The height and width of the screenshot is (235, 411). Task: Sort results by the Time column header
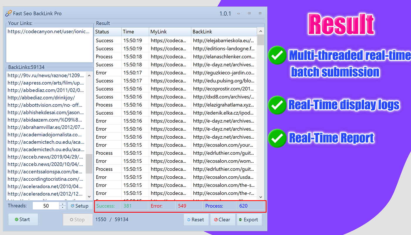(x=134, y=31)
